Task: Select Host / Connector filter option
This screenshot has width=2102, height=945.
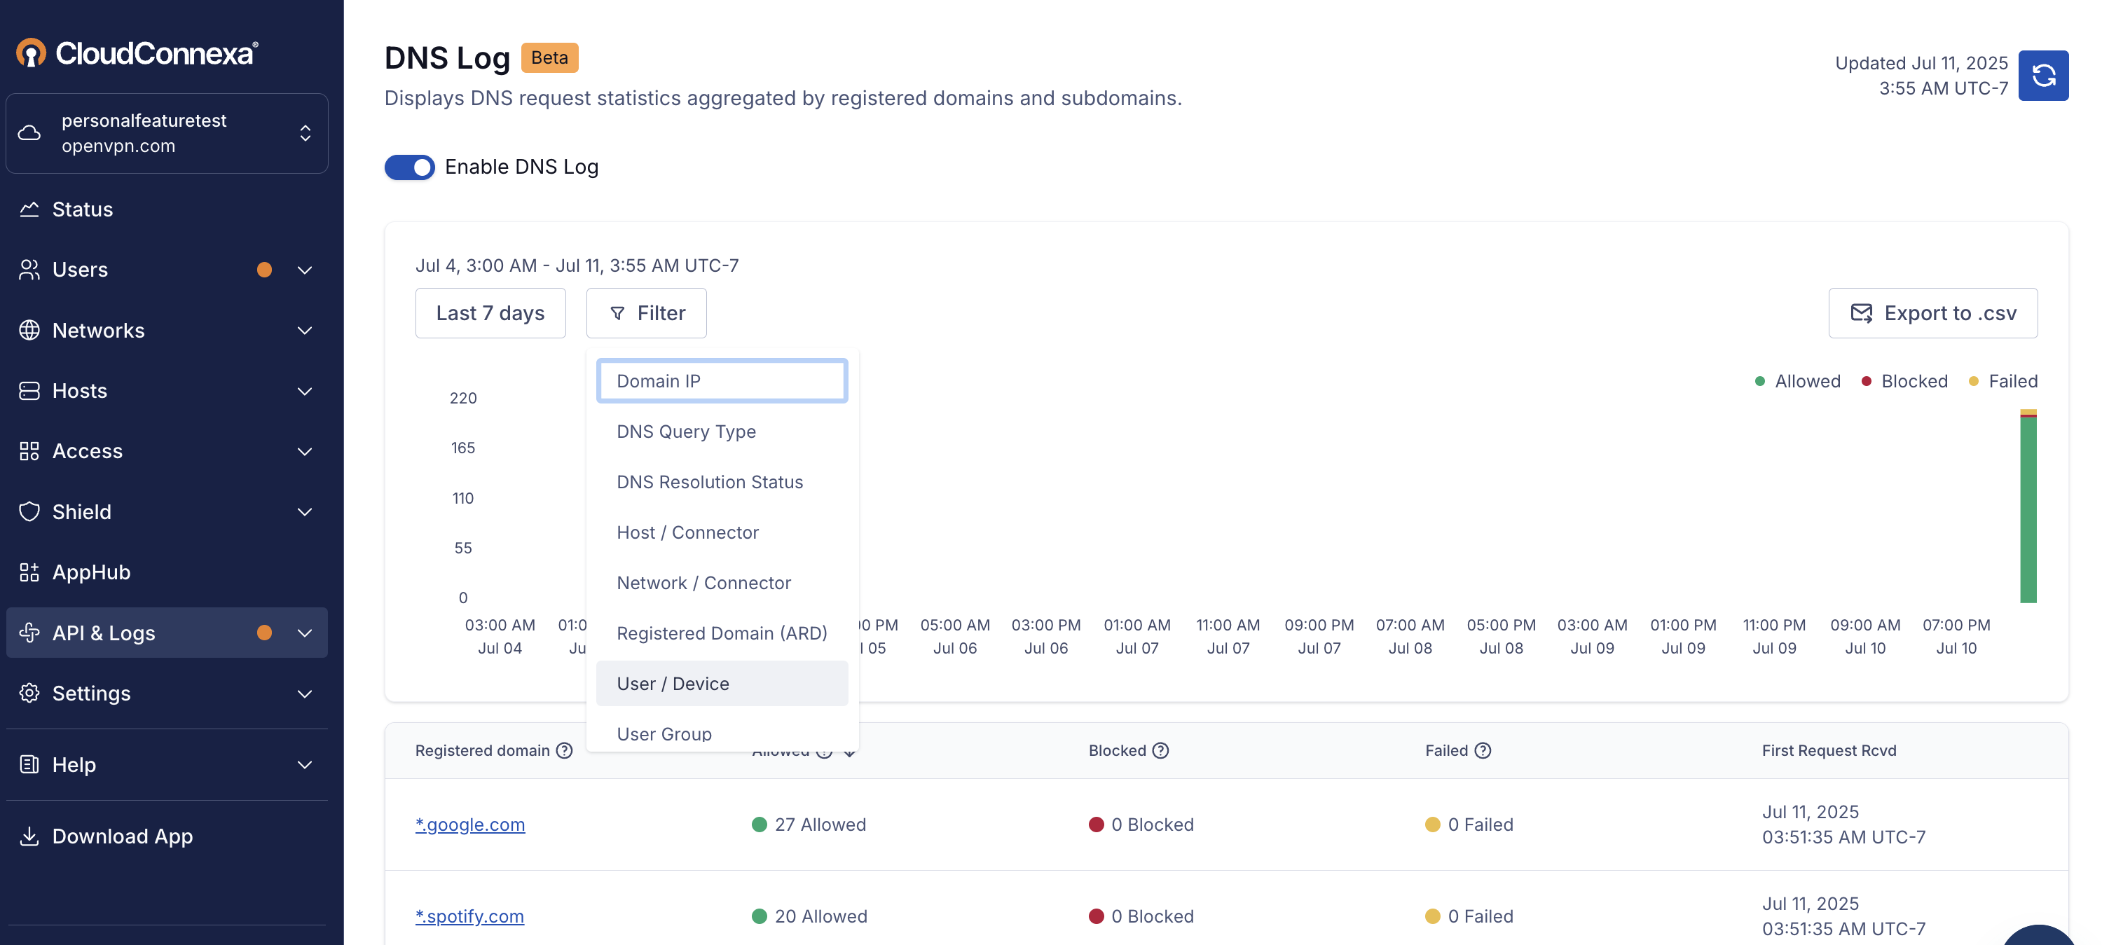Action: point(722,532)
